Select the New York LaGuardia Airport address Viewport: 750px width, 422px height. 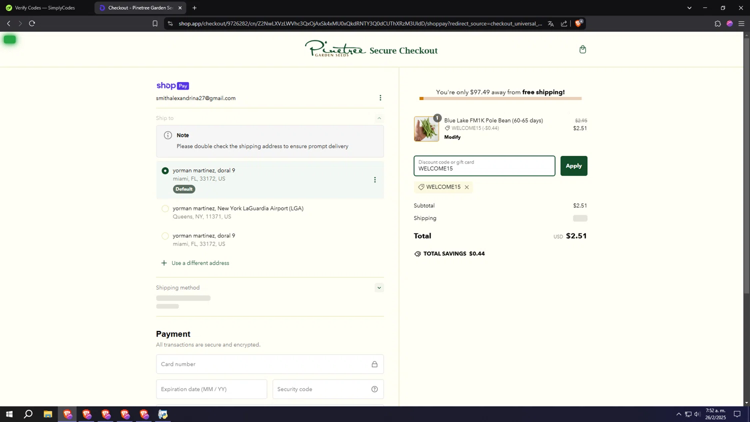[x=165, y=209]
